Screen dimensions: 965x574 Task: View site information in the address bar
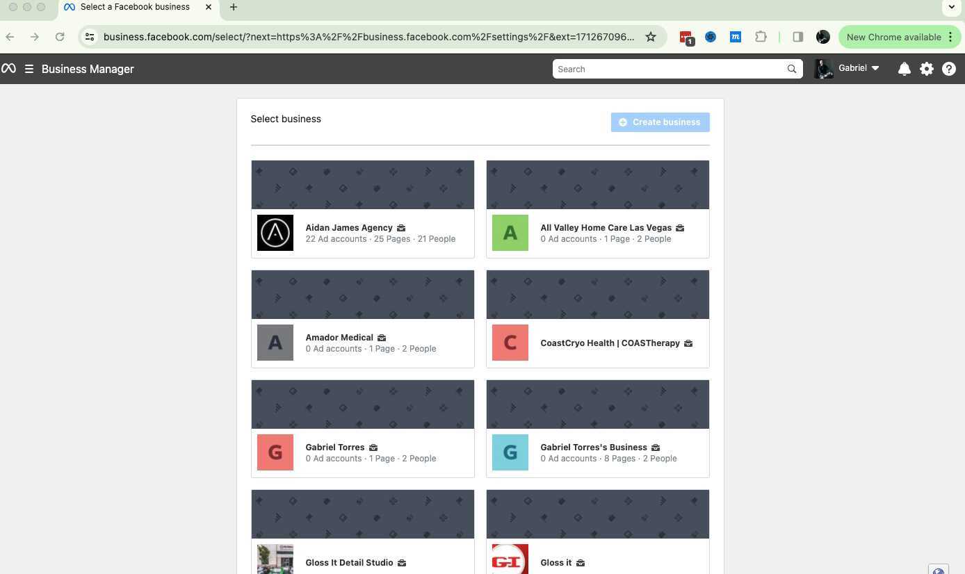pyautogui.click(x=90, y=37)
